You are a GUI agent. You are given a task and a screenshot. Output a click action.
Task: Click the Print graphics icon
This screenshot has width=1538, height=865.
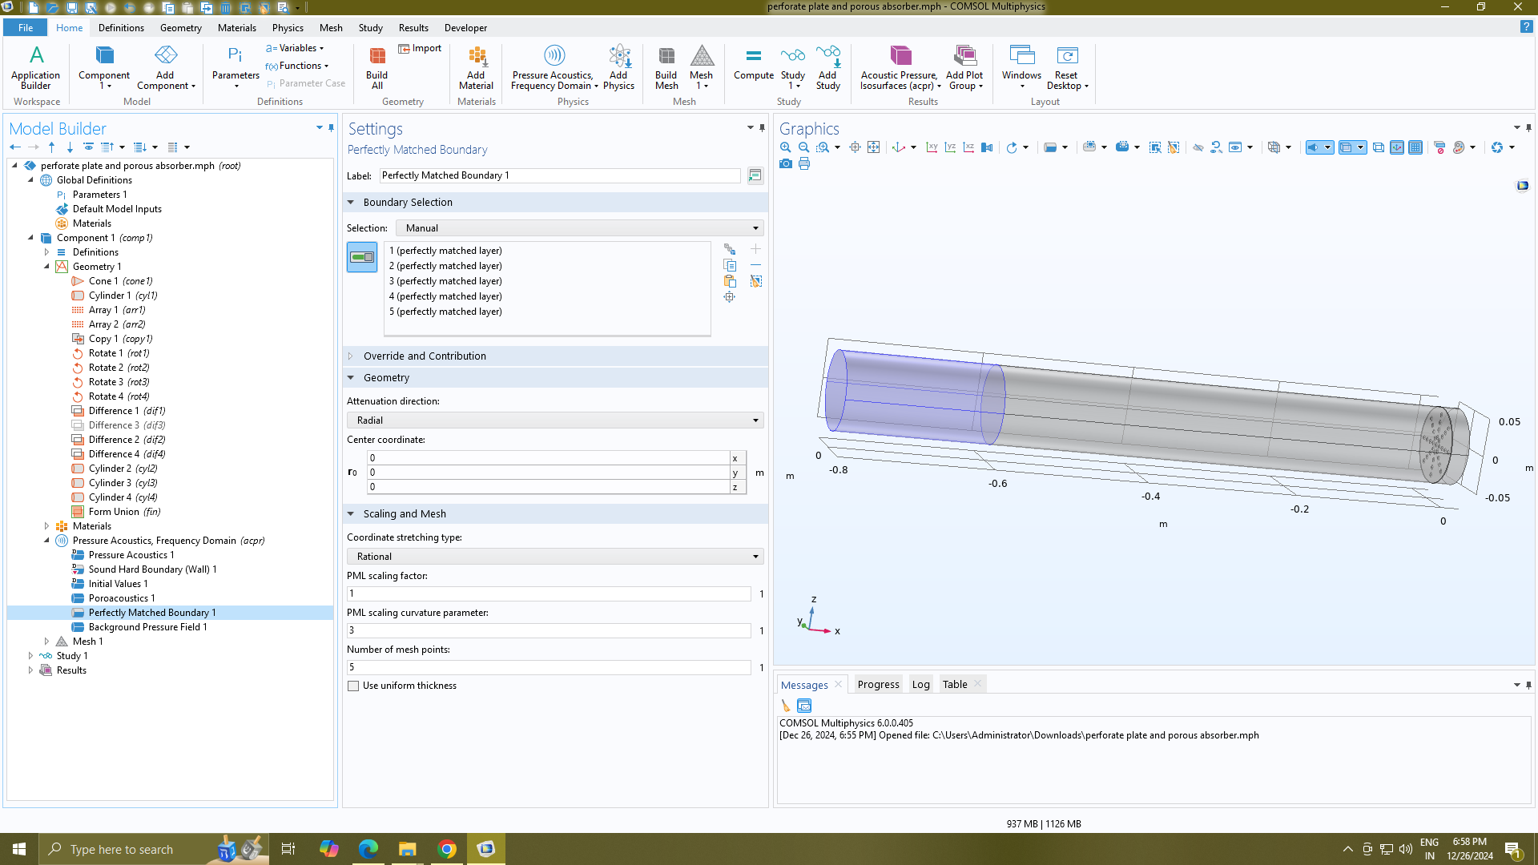tap(804, 164)
